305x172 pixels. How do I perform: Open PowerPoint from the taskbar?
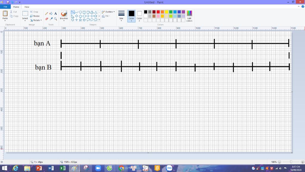39,168
